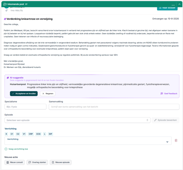Click into the Samenvatting text field
Image resolution: width=183 pixels, height=170 pixels.
click(x=114, y=107)
